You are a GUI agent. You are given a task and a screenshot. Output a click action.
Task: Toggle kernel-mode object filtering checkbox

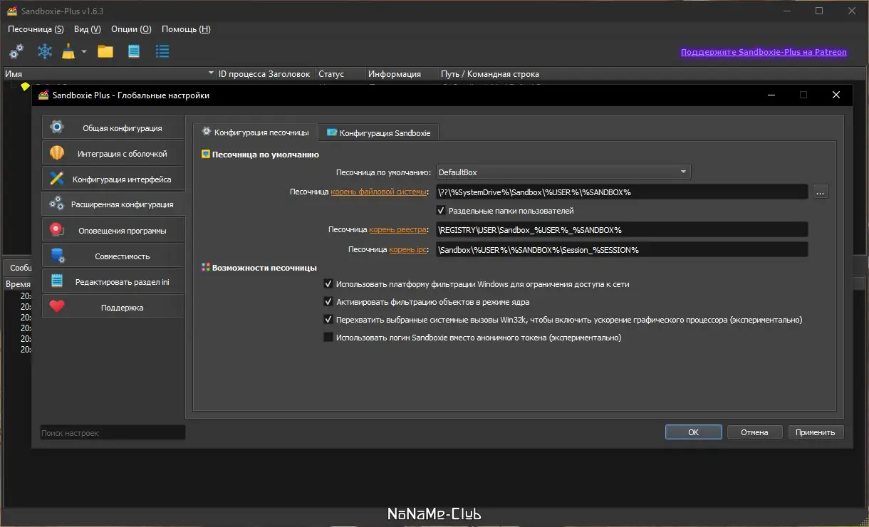(427, 302)
